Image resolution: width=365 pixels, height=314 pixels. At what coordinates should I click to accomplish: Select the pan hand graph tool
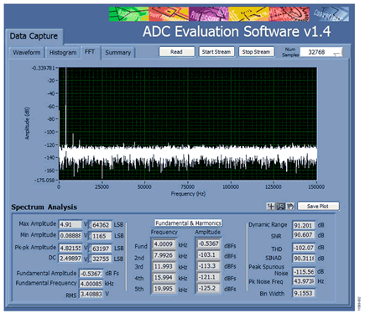click(290, 207)
